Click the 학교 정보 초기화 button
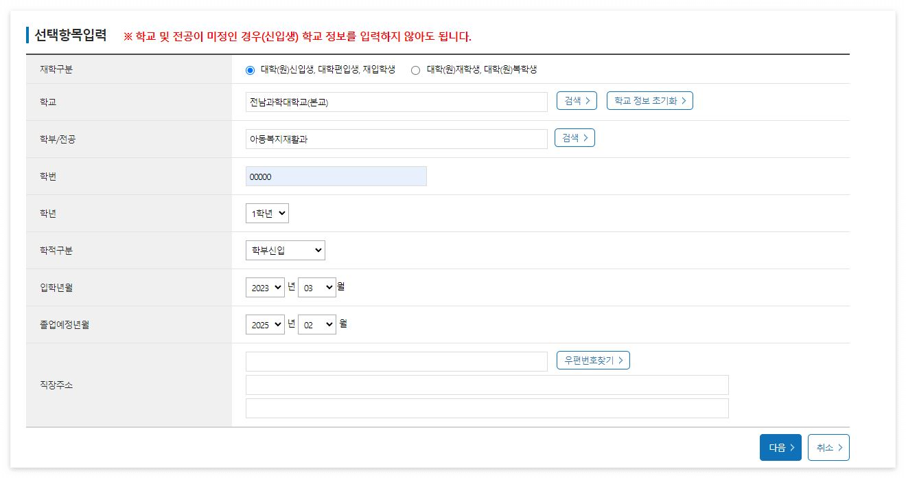This screenshot has height=478, width=906. [649, 100]
